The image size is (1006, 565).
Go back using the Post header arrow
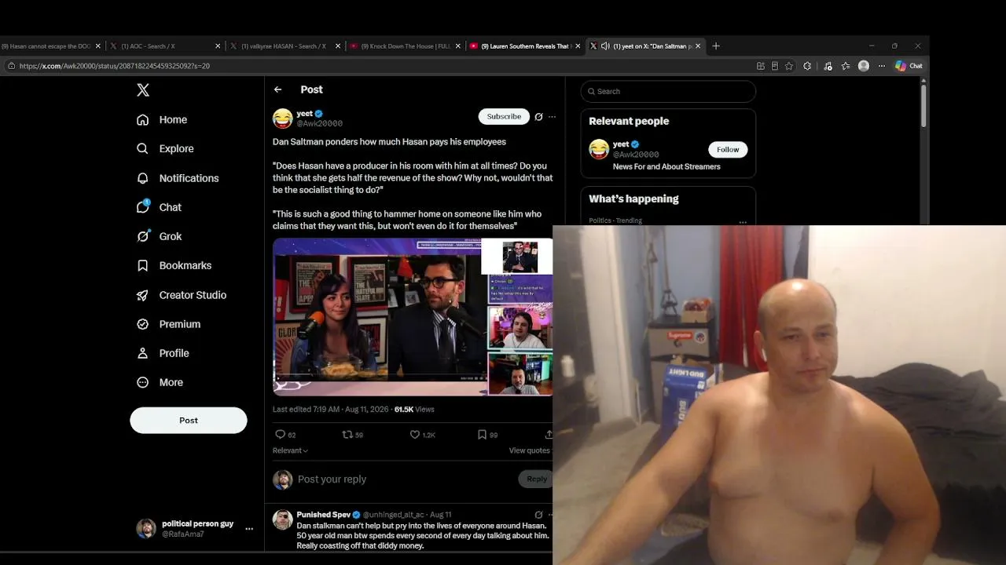pyautogui.click(x=277, y=89)
